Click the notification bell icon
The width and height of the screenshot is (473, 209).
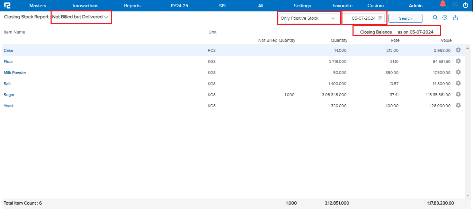click(x=443, y=4)
